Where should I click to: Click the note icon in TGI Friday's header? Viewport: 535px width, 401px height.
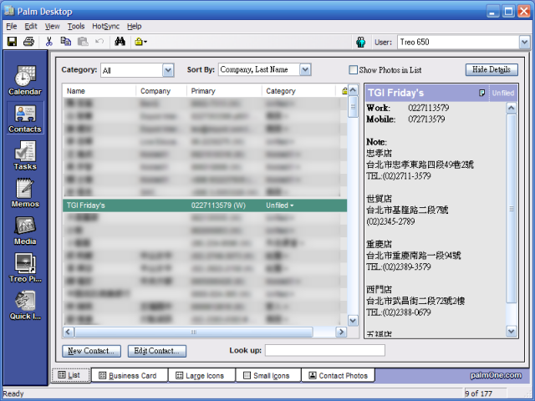[x=481, y=93]
